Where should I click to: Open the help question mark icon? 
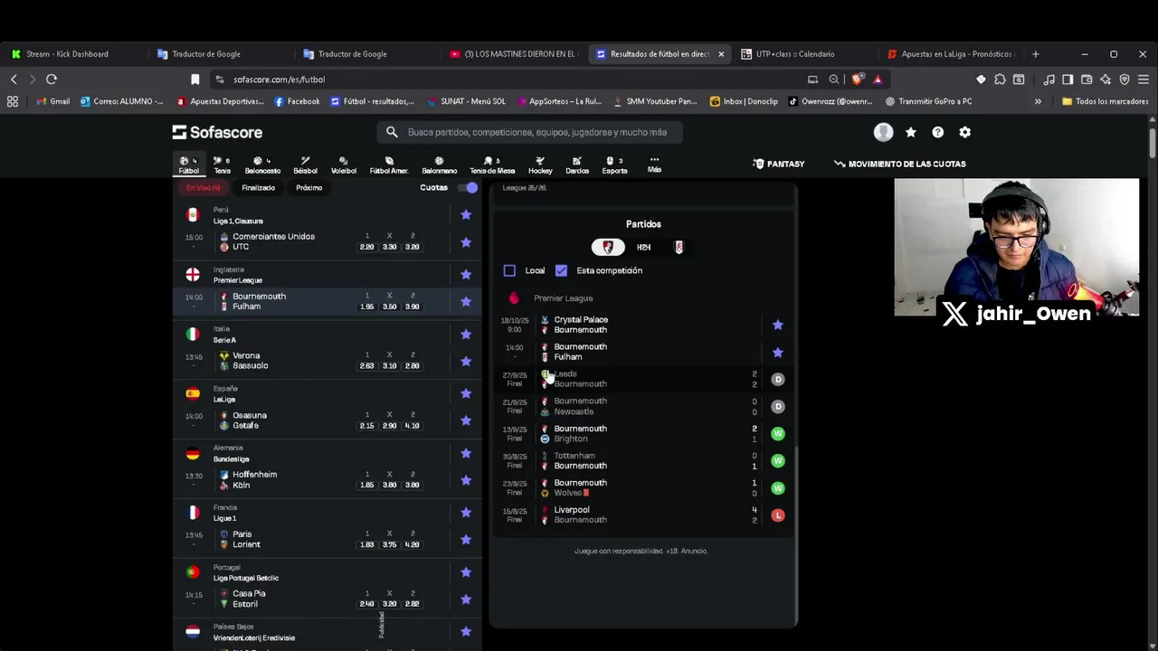938,132
